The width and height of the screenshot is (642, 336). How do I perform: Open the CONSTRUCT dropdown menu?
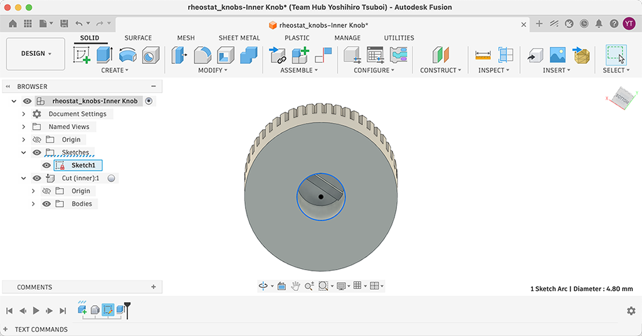(441, 70)
